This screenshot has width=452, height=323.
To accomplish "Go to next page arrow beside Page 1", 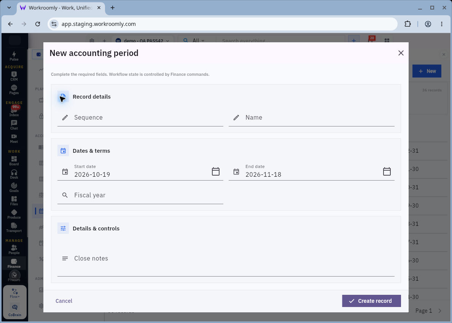I will 440,310.
